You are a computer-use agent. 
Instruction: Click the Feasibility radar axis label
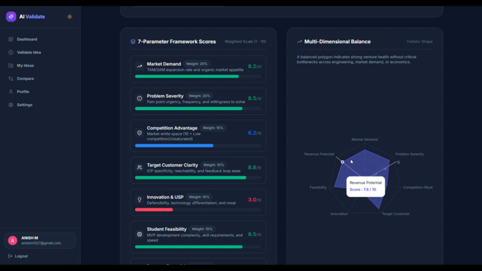tap(318, 187)
